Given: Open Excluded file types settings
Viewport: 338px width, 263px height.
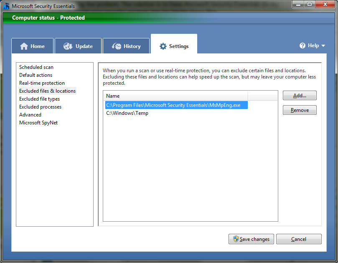Looking at the screenshot, I should 39,99.
